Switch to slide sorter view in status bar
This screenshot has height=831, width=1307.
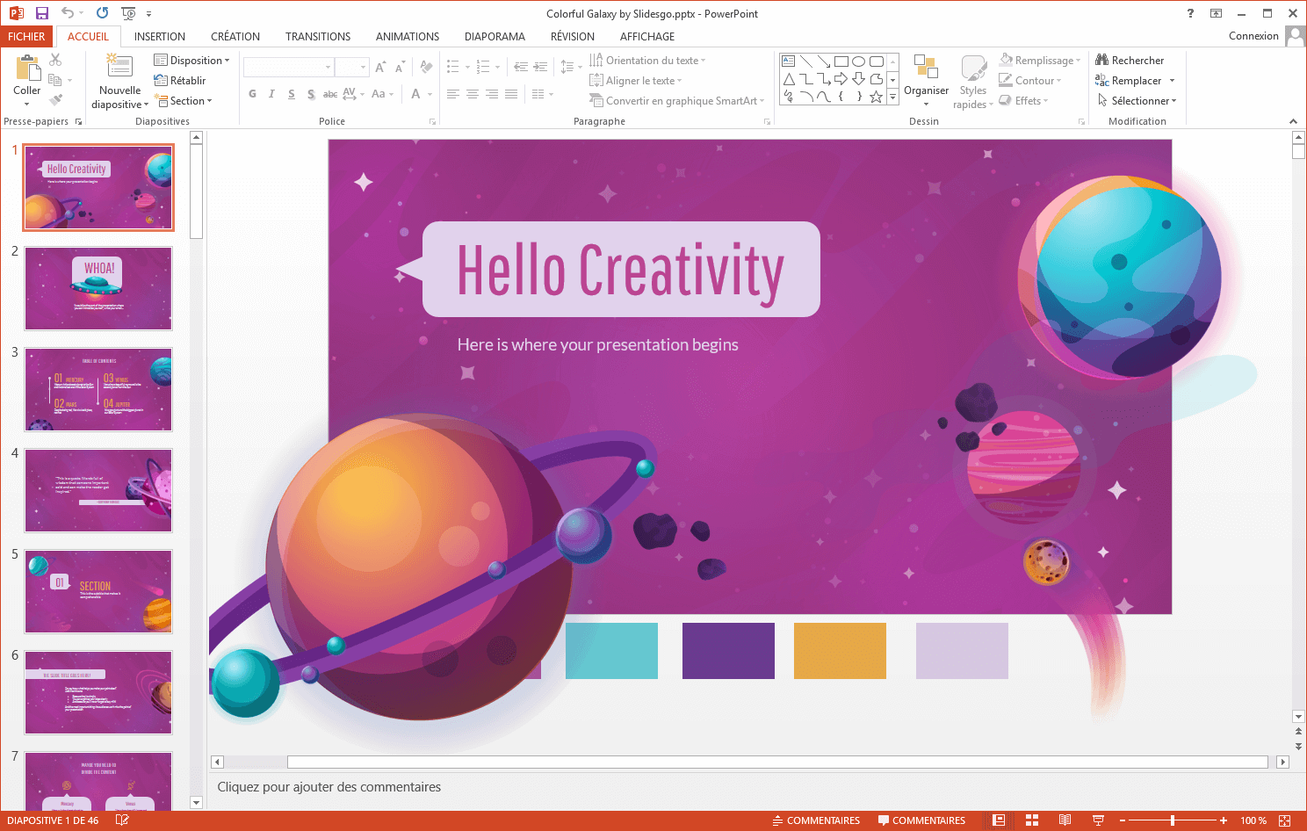pos(1030,820)
